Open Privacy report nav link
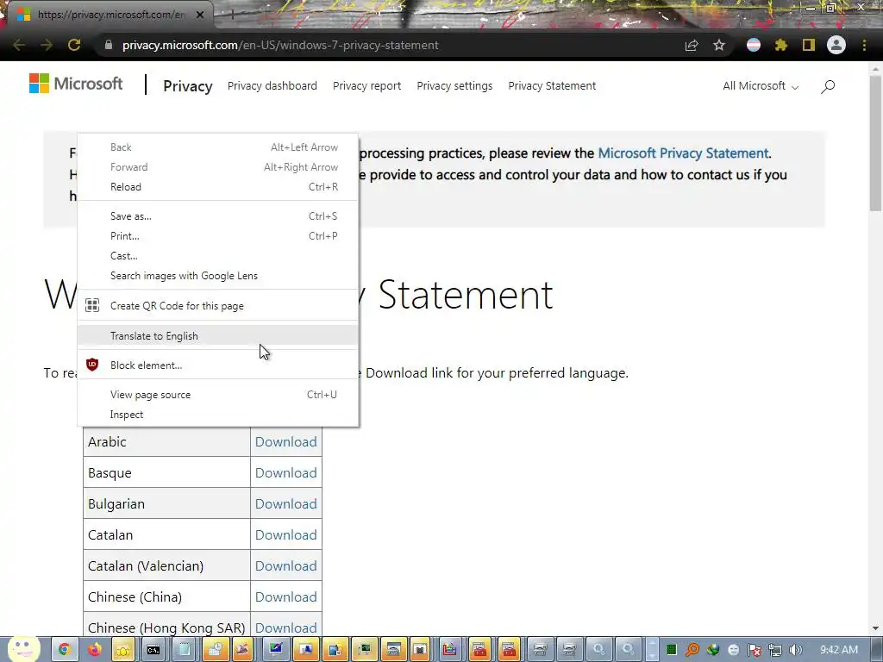 point(366,85)
